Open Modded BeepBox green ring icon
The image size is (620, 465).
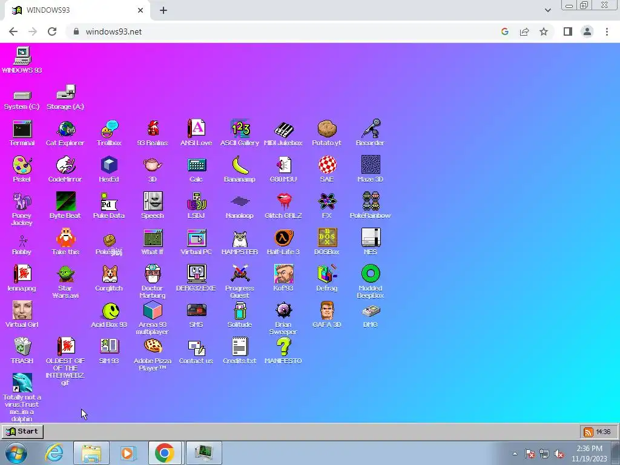371,274
